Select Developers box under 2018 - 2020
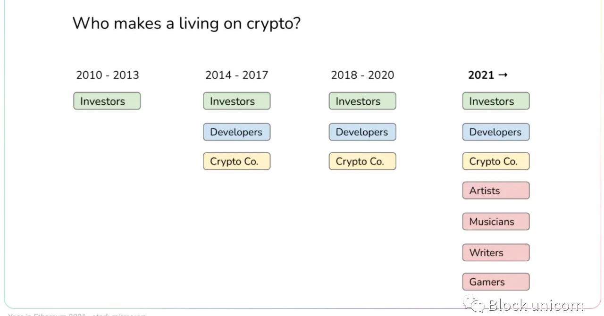The width and height of the screenshot is (604, 316). tap(362, 132)
